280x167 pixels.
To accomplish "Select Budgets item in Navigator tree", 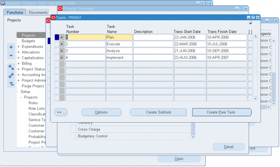I will (x=28, y=41).
